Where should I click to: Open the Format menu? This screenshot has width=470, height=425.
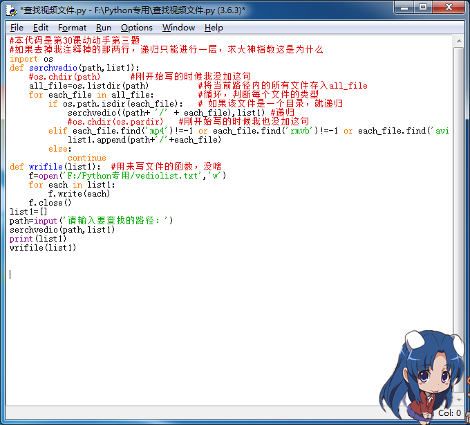click(72, 28)
